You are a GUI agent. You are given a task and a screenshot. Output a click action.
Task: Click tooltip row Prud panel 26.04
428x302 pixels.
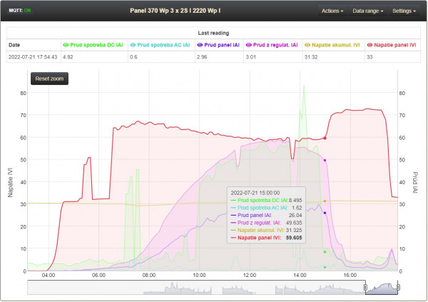[266, 216]
